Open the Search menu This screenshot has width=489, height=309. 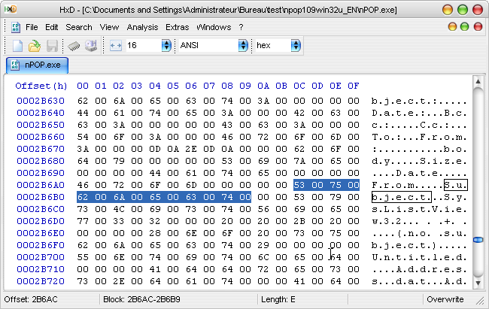79,27
